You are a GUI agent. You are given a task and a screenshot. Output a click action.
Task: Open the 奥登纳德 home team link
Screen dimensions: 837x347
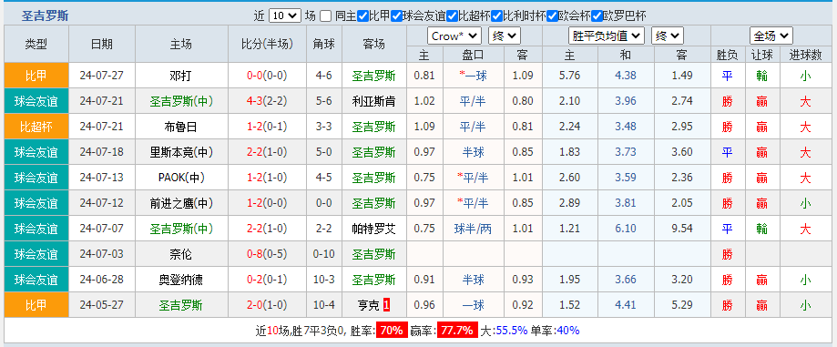[x=181, y=280]
